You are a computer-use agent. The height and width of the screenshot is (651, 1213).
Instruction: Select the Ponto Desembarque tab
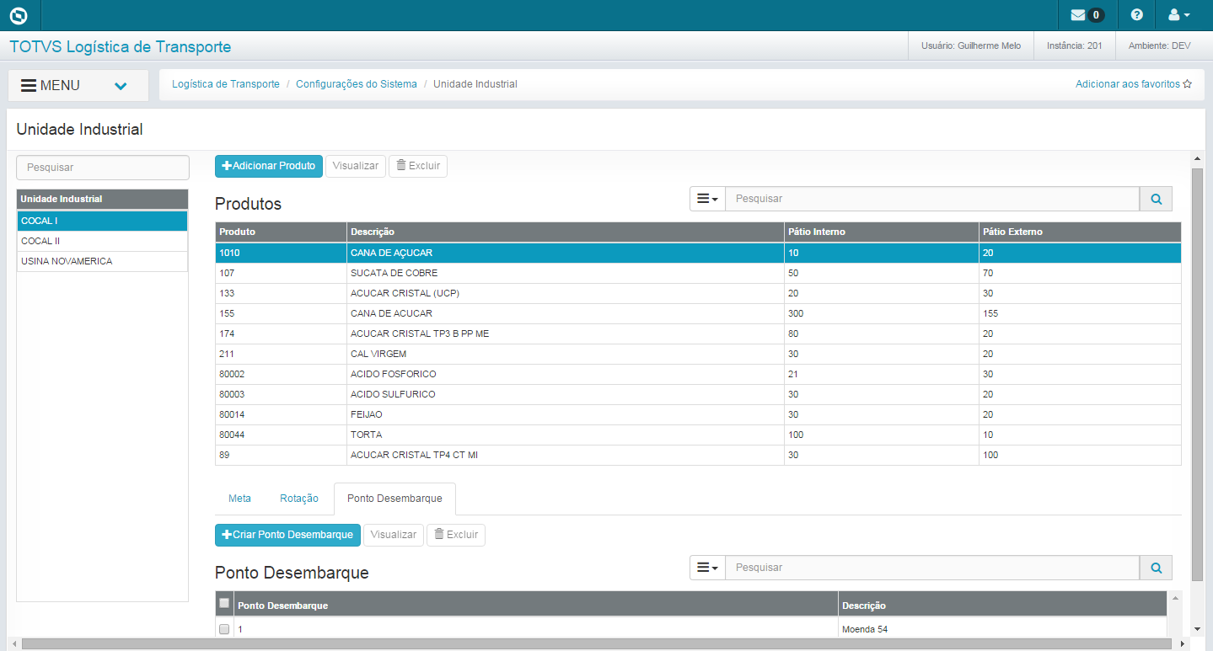click(394, 499)
